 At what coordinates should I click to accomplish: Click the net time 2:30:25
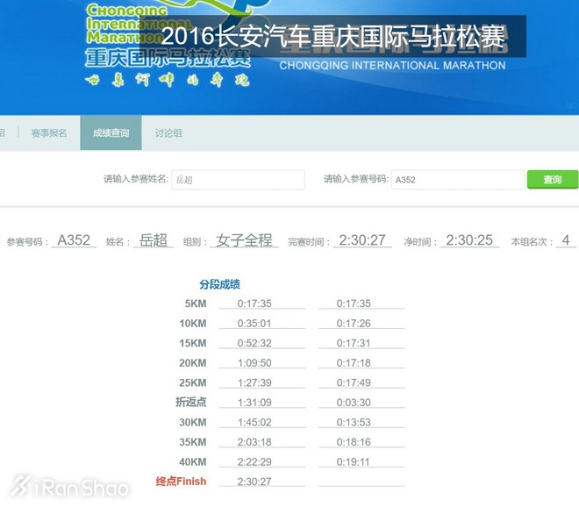469,240
